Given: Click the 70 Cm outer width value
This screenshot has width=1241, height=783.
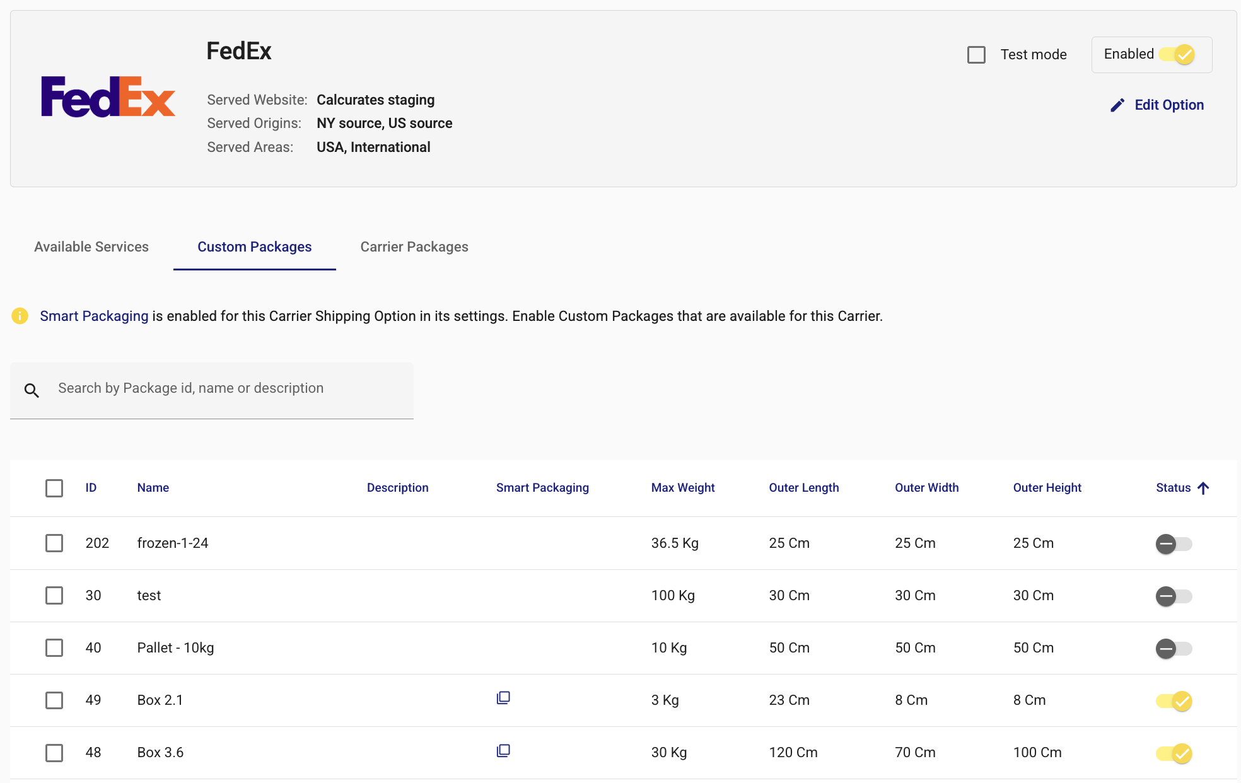Looking at the screenshot, I should (x=915, y=753).
